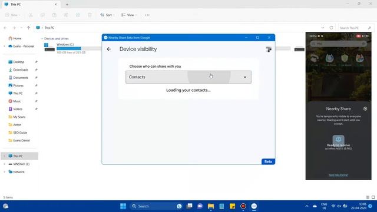Click the Rename icon in Explorer toolbar
Image resolution: width=377 pixels, height=212 pixels.
[x=66, y=15]
